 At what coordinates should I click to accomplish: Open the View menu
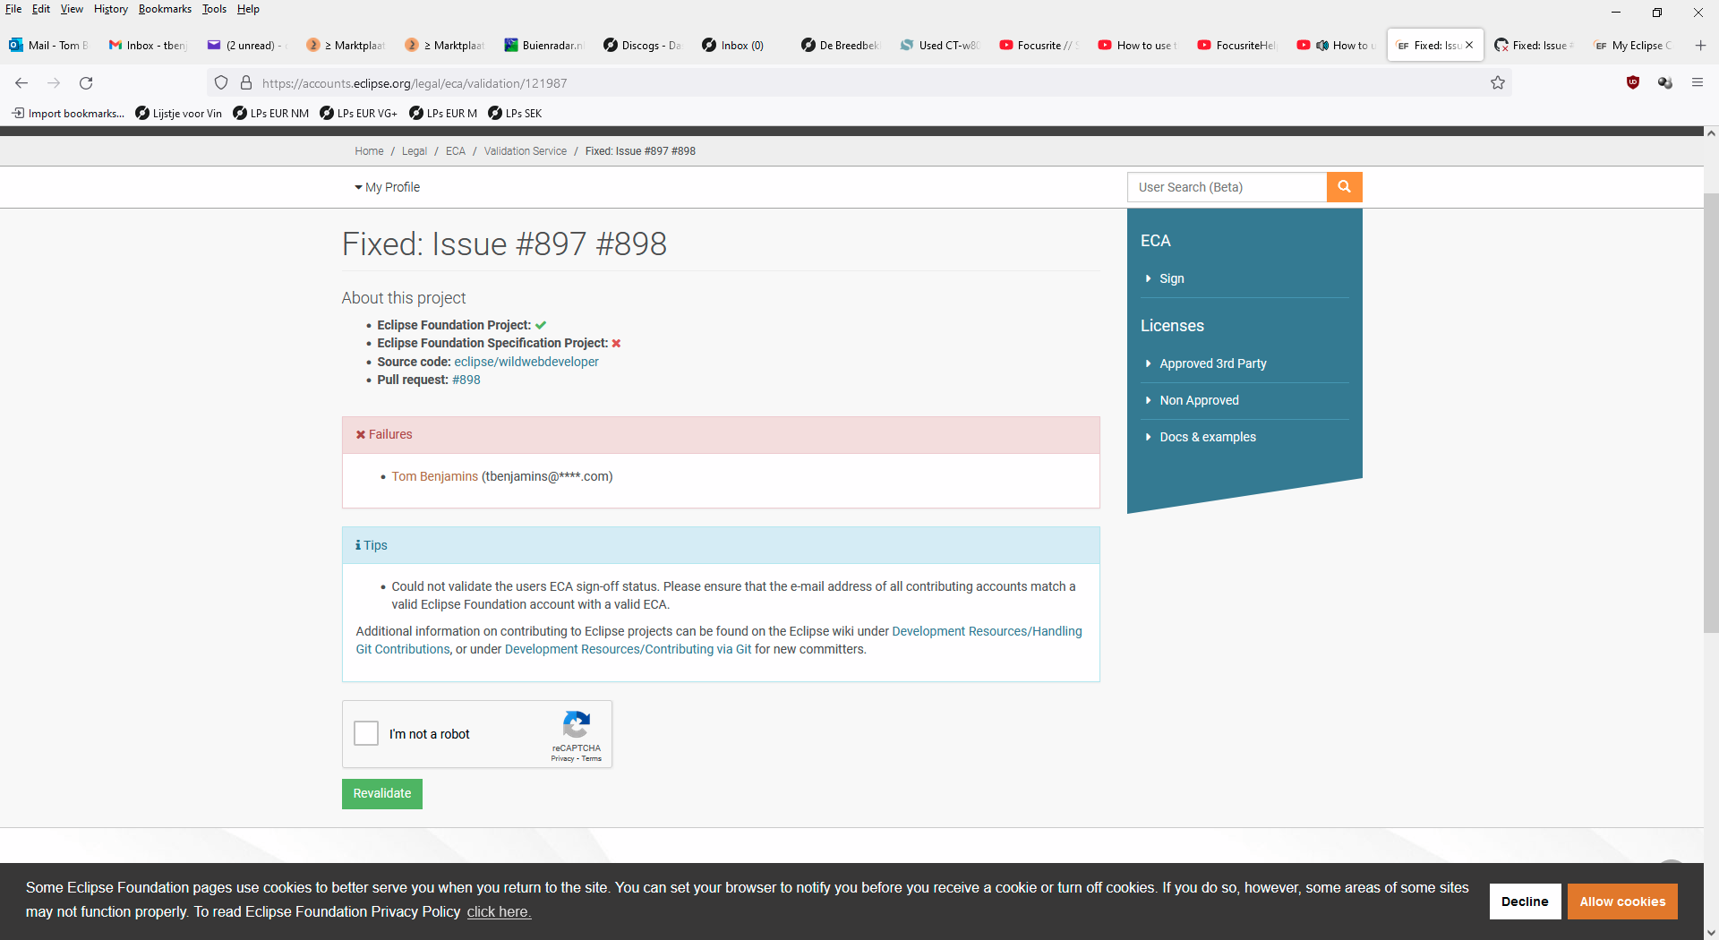72,9
